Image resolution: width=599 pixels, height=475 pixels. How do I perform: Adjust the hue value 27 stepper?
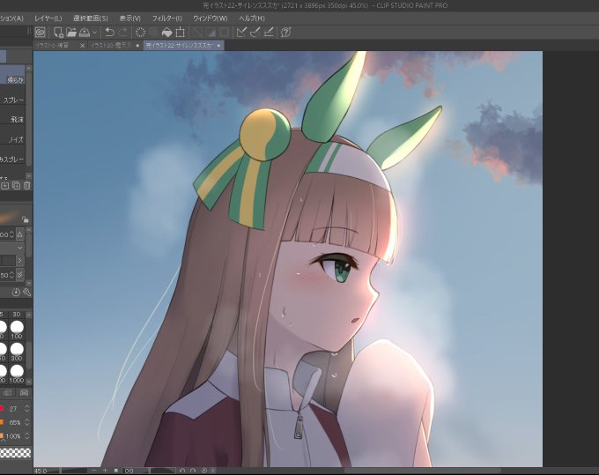click(x=26, y=409)
